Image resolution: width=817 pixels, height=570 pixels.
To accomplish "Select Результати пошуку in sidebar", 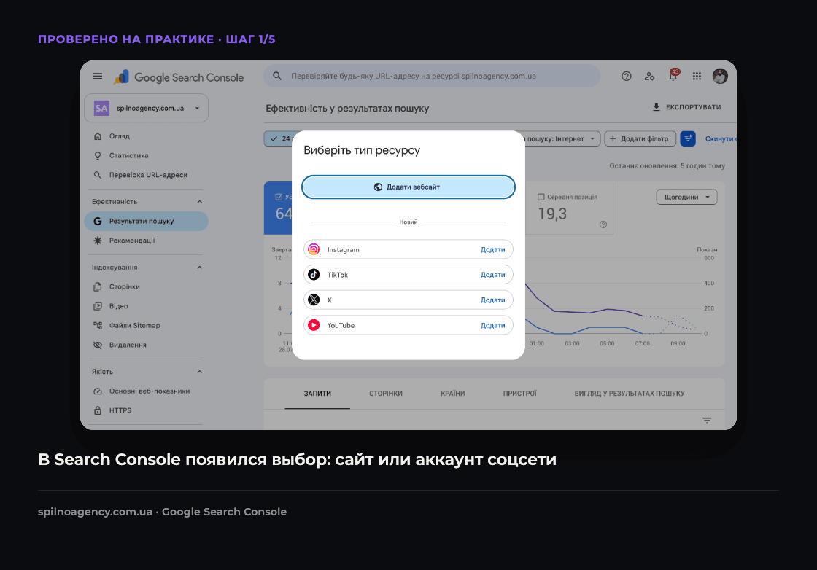I will pos(146,222).
